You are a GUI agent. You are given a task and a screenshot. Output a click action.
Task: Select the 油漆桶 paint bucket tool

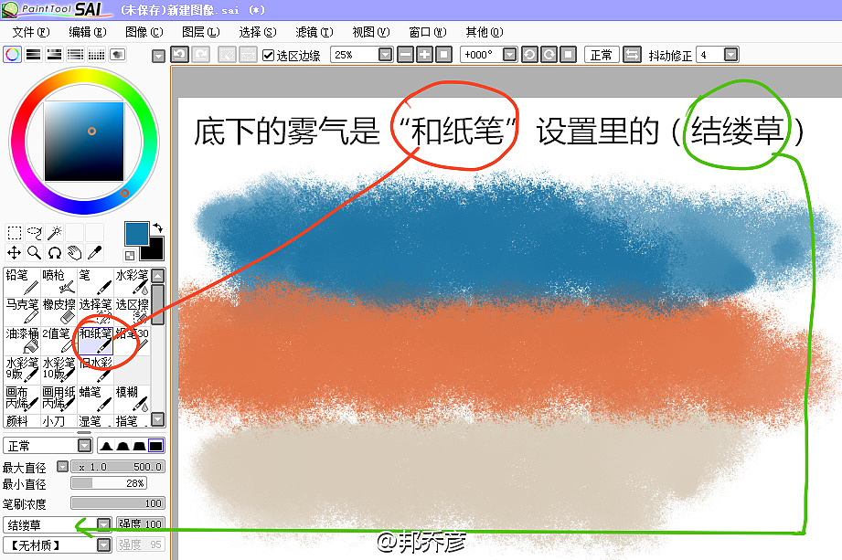(22, 340)
